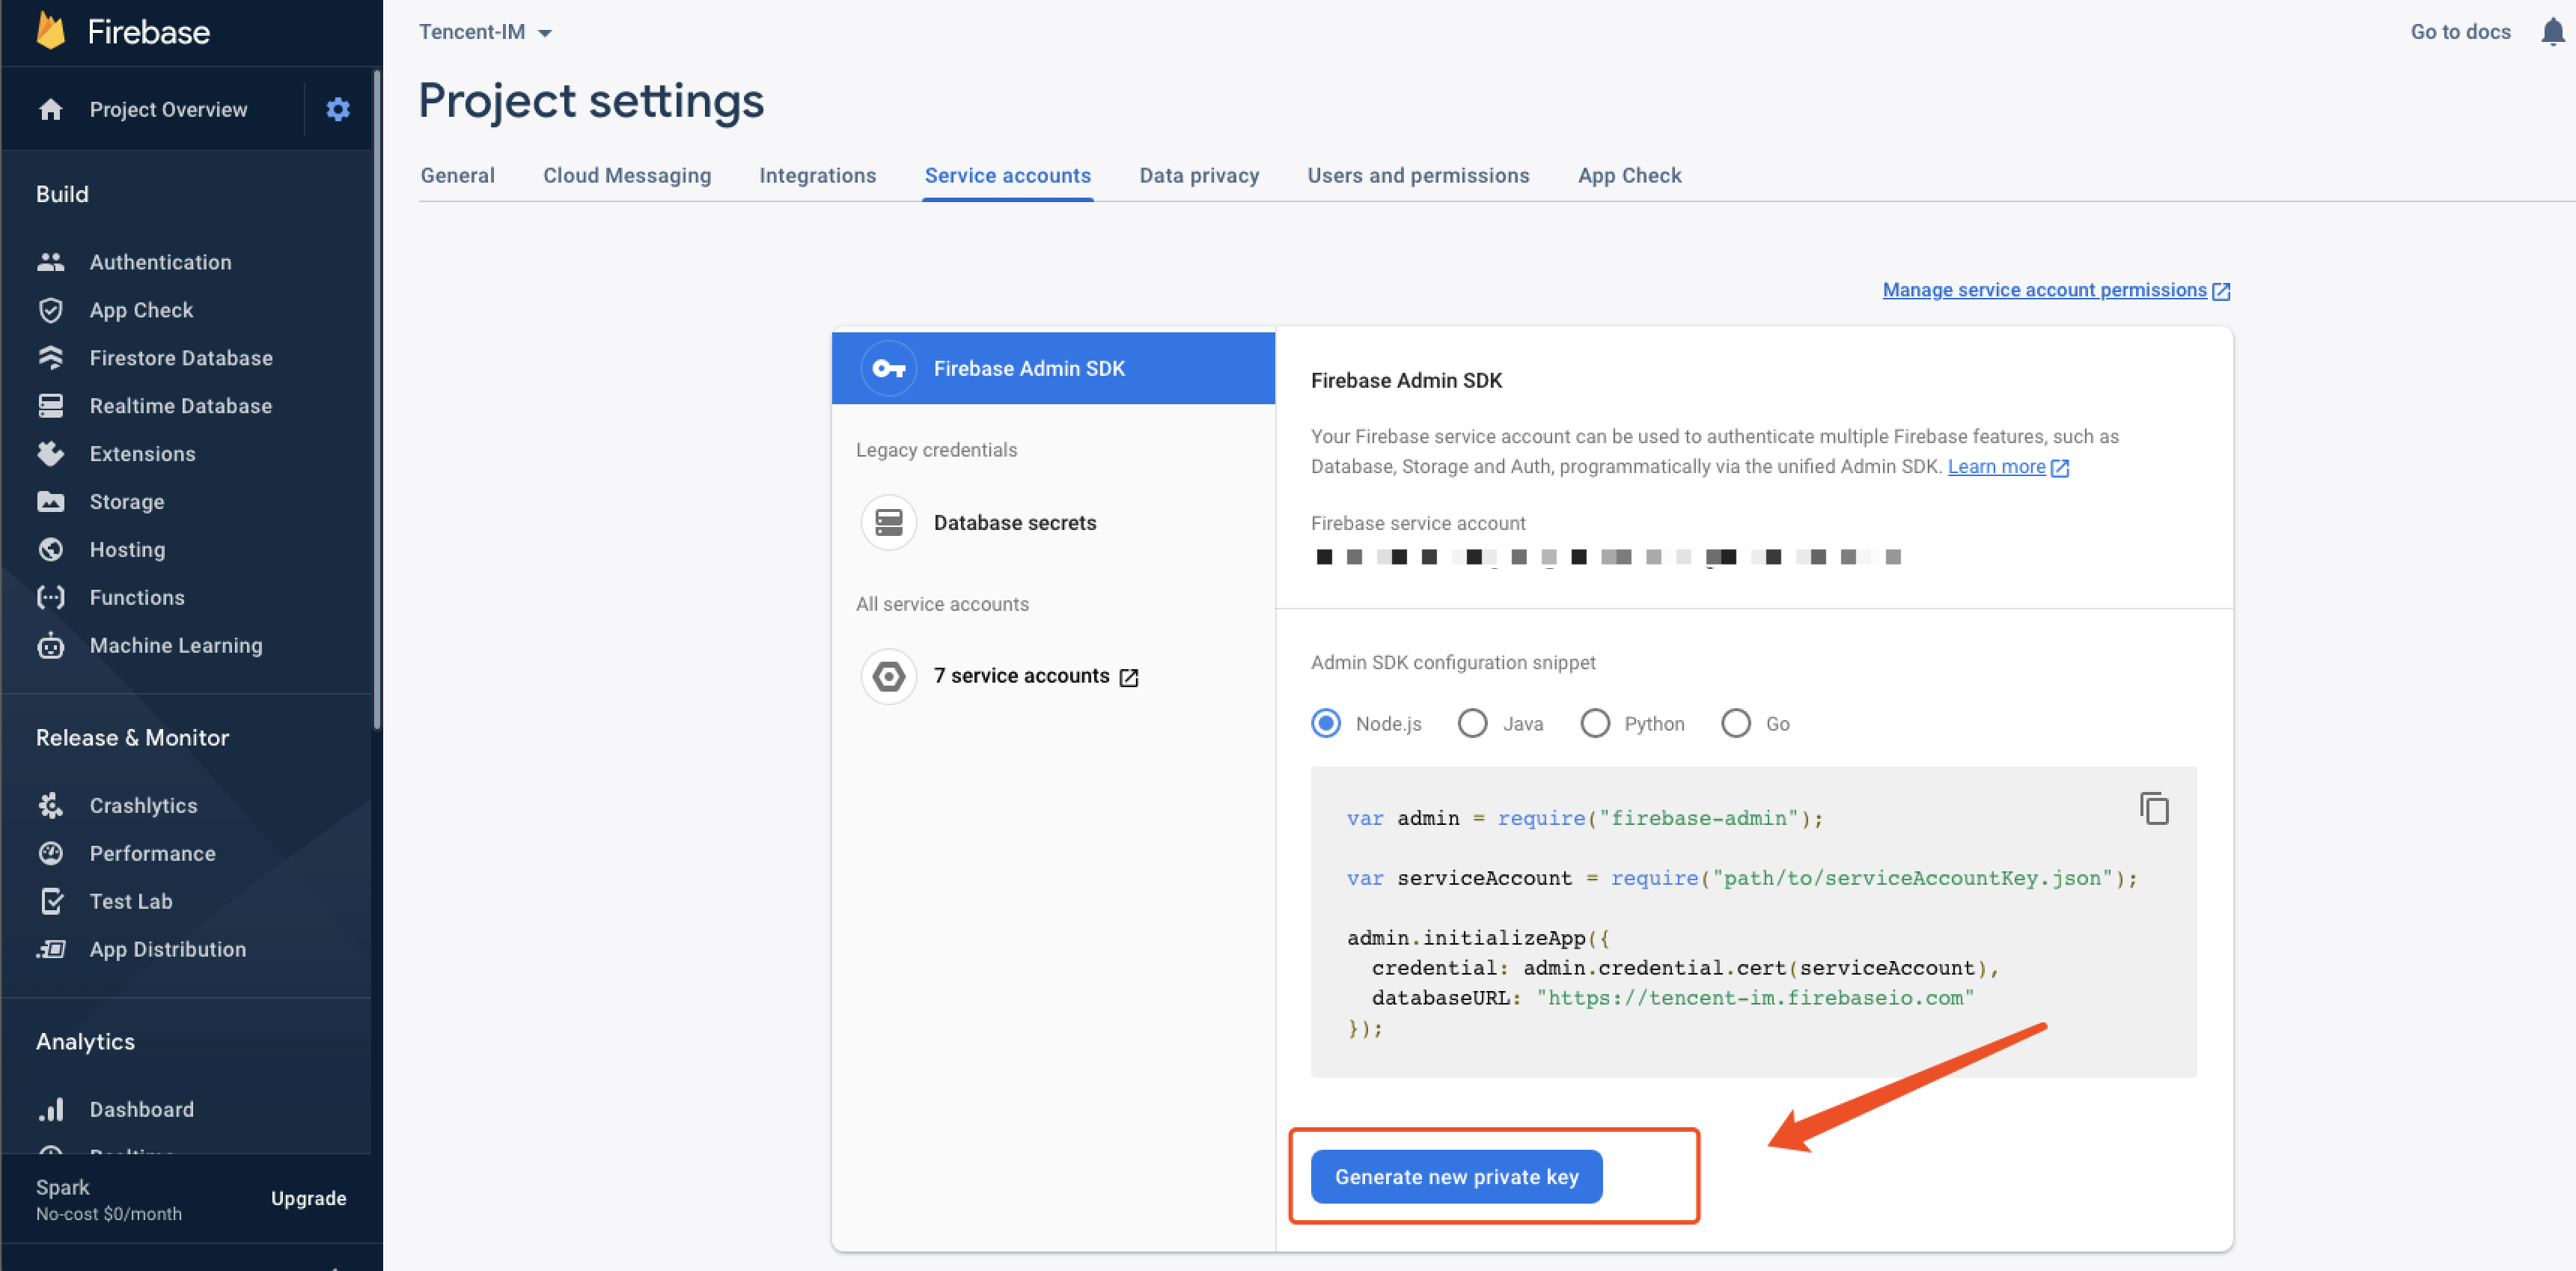Click the Spark No-cost plan label
Viewport: 2576px width, 1271px height.
[109, 1199]
